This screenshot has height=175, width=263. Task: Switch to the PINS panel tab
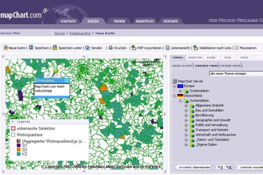coord(227,58)
